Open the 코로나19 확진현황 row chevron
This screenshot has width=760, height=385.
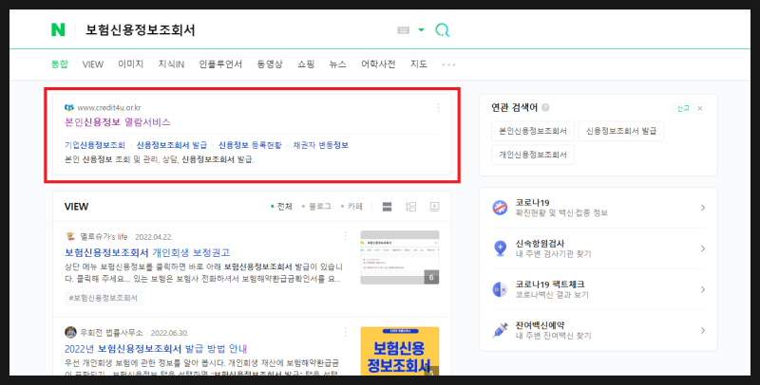click(x=703, y=208)
